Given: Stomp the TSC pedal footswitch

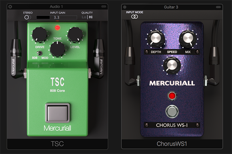Looking at the screenshot, I should (58, 113).
